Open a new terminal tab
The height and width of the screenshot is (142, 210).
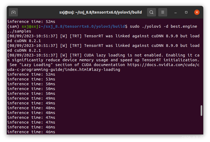tap(13, 12)
